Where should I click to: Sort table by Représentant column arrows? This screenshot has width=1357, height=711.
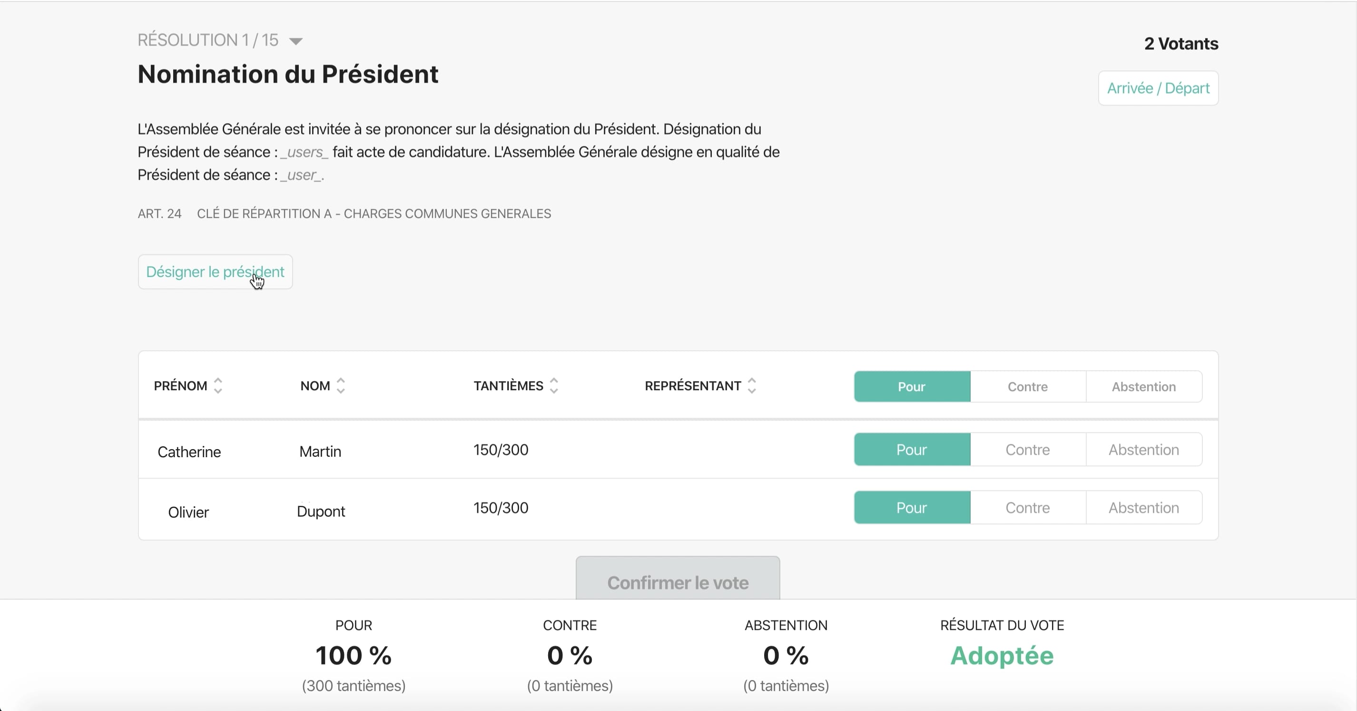752,386
